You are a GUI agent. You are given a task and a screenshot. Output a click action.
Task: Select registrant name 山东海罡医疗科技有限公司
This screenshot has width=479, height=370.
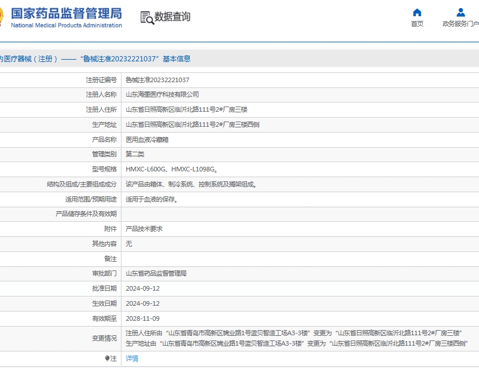point(162,95)
